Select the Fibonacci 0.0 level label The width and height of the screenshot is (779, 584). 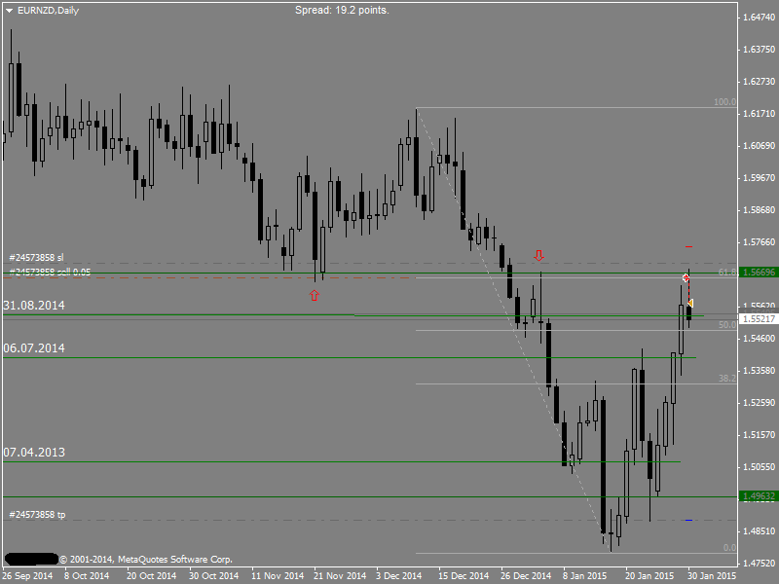729,548
